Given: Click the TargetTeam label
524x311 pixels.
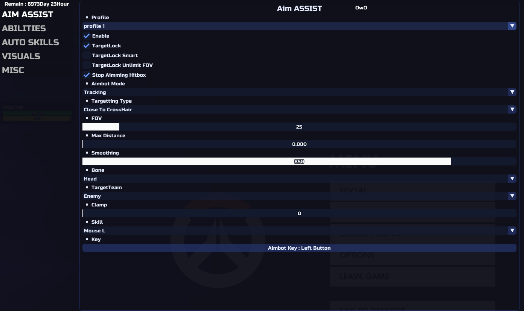Looking at the screenshot, I should point(107,188).
